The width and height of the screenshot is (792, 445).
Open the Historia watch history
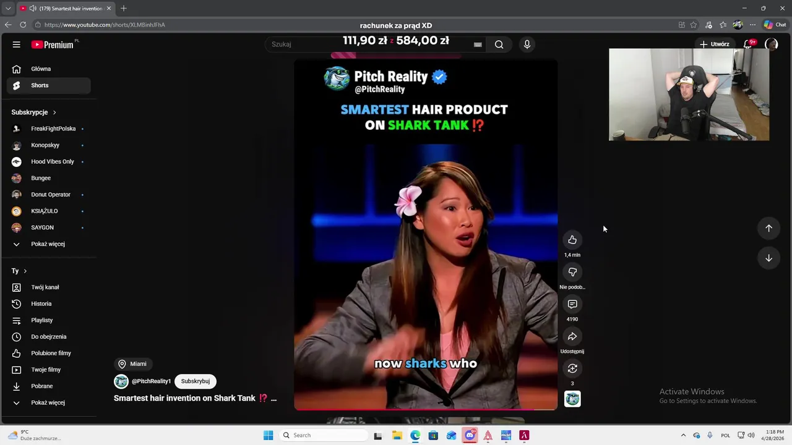point(49,303)
